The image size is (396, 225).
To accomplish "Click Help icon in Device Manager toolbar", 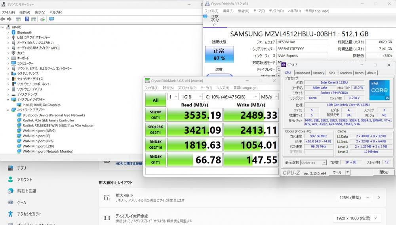I will [x=27, y=19].
